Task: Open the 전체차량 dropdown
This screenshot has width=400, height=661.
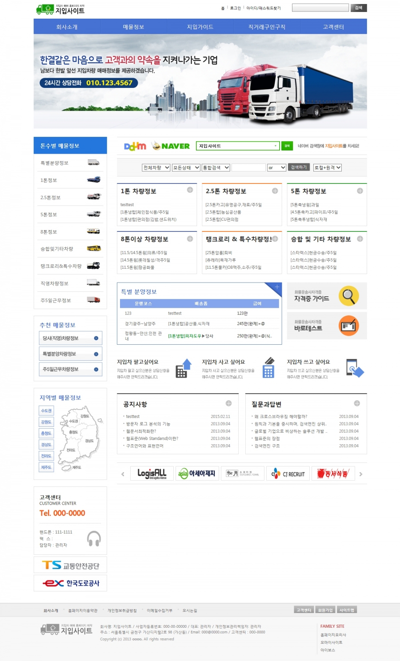Action: 156,167
